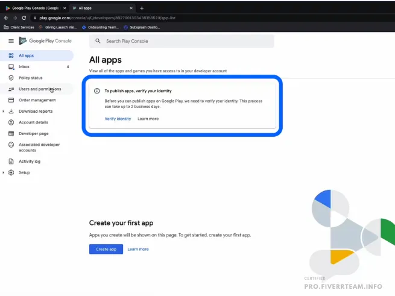Screen dimensions: 395x296
Task: Open the Subsplash Dashboard bookmark
Action: pos(142,27)
